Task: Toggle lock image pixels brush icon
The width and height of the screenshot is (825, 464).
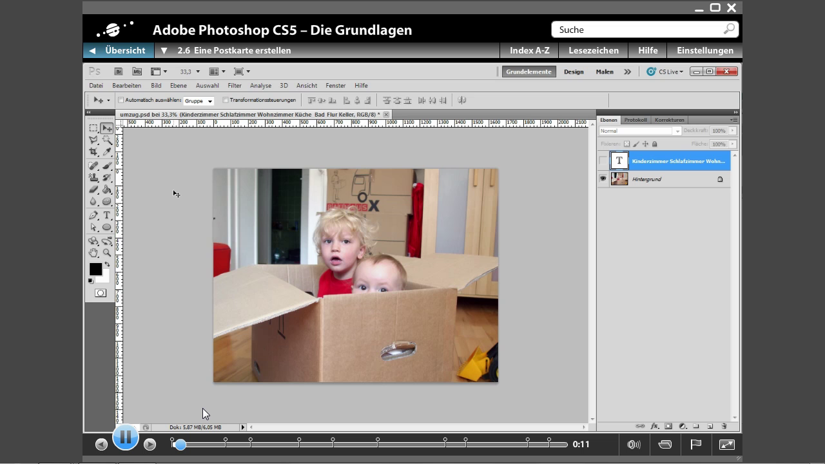Action: pos(636,144)
